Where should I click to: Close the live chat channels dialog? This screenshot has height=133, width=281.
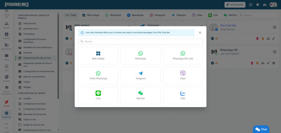point(200,33)
